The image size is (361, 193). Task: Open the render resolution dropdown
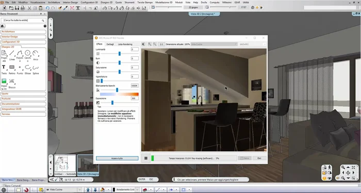pyautogui.click(x=253, y=44)
